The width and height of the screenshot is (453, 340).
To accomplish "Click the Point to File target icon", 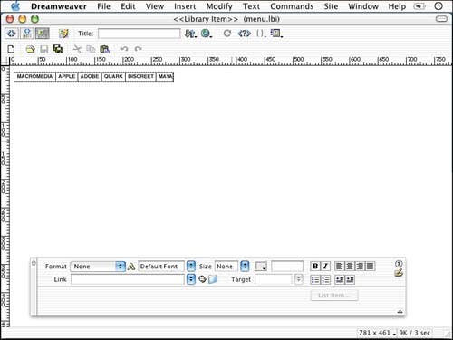I will coord(202,279).
